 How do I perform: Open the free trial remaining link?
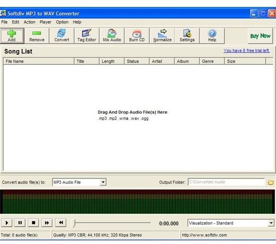(247, 51)
